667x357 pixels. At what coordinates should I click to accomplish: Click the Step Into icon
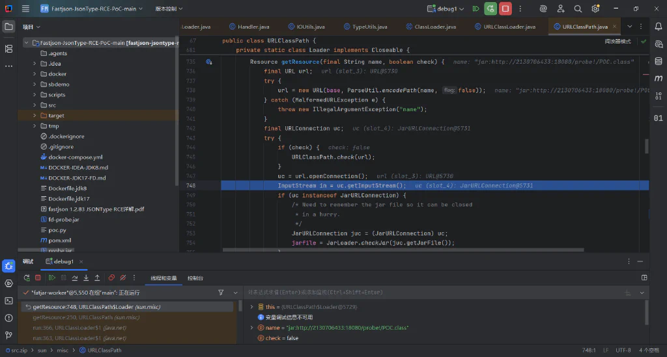pyautogui.click(x=86, y=278)
